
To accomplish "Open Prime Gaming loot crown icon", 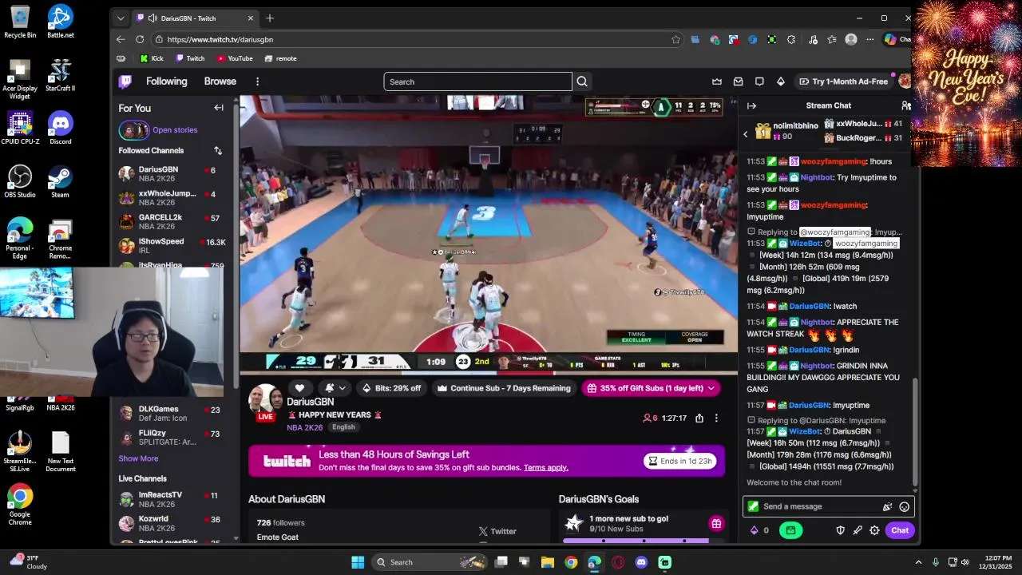I will [x=717, y=81].
